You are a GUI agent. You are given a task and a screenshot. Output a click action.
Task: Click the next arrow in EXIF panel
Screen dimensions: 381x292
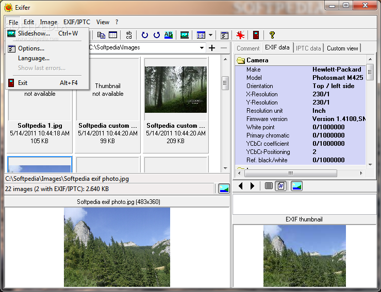252,186
